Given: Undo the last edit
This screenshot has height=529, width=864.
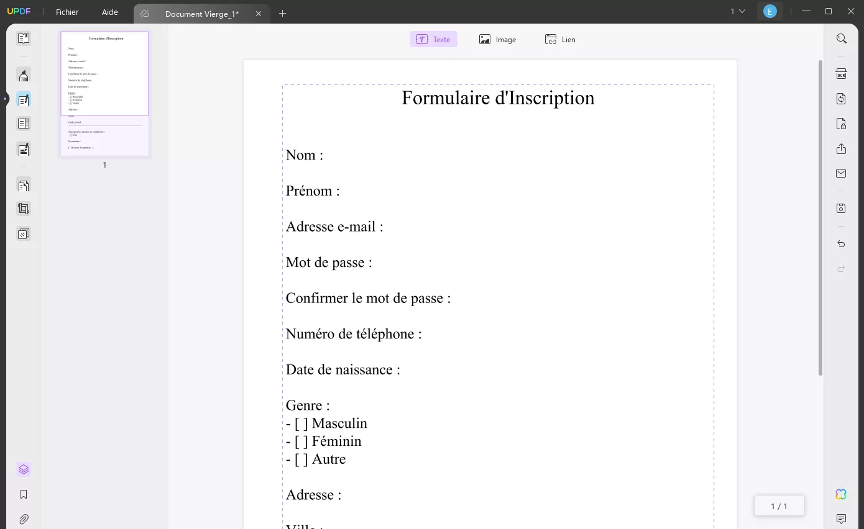Looking at the screenshot, I should click(x=841, y=244).
